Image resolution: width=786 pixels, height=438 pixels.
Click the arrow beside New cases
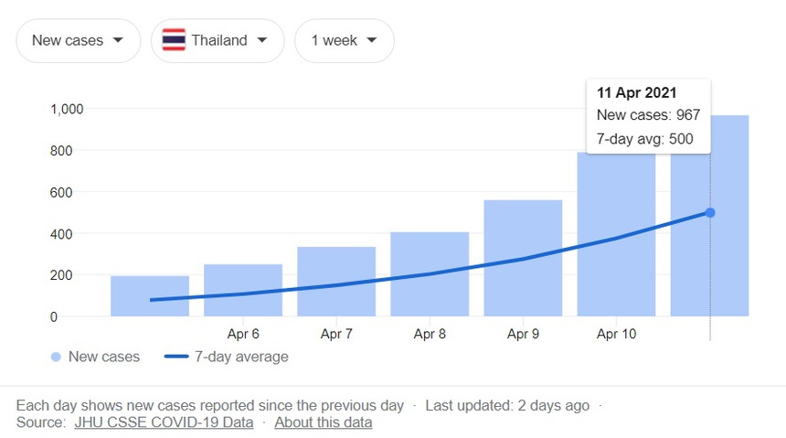click(x=119, y=40)
